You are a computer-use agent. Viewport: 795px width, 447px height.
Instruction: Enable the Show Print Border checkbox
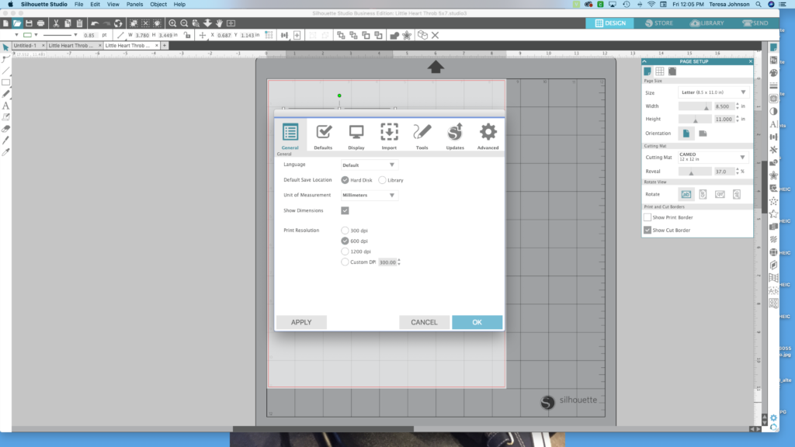click(x=647, y=217)
